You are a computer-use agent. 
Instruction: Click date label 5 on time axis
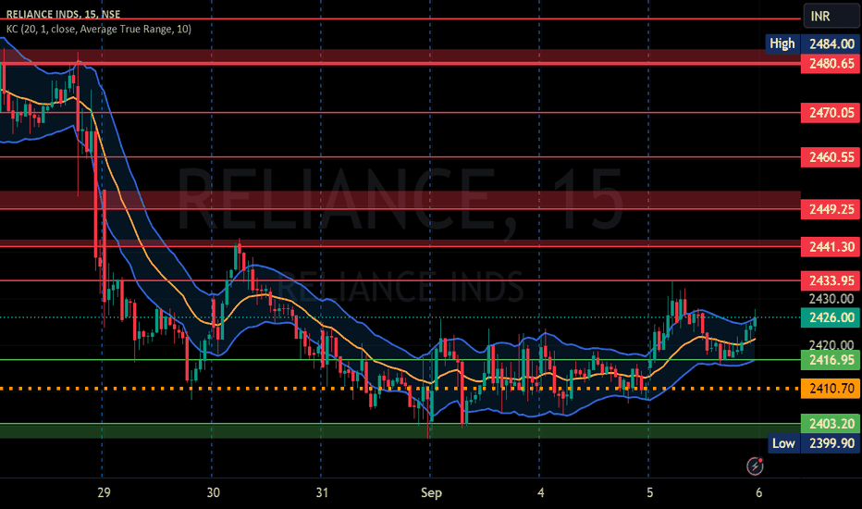pyautogui.click(x=650, y=492)
